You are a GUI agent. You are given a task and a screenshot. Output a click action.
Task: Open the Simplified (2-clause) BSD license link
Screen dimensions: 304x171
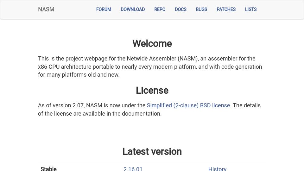point(188,105)
